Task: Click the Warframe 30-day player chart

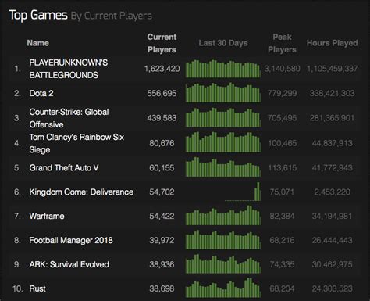Action: 223,215
